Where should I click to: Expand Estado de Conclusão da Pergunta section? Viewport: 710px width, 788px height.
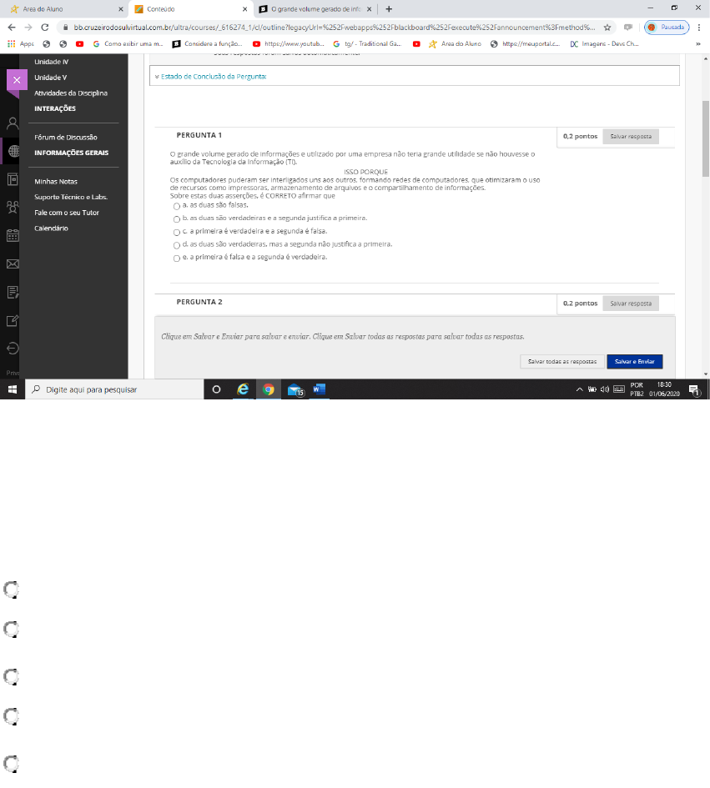click(211, 76)
